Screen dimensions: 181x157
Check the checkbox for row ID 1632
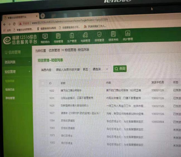[x=43, y=91]
